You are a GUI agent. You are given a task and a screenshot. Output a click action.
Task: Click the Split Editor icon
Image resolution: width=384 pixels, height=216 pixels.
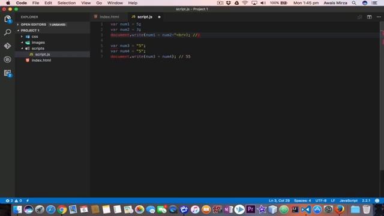tap(369, 17)
